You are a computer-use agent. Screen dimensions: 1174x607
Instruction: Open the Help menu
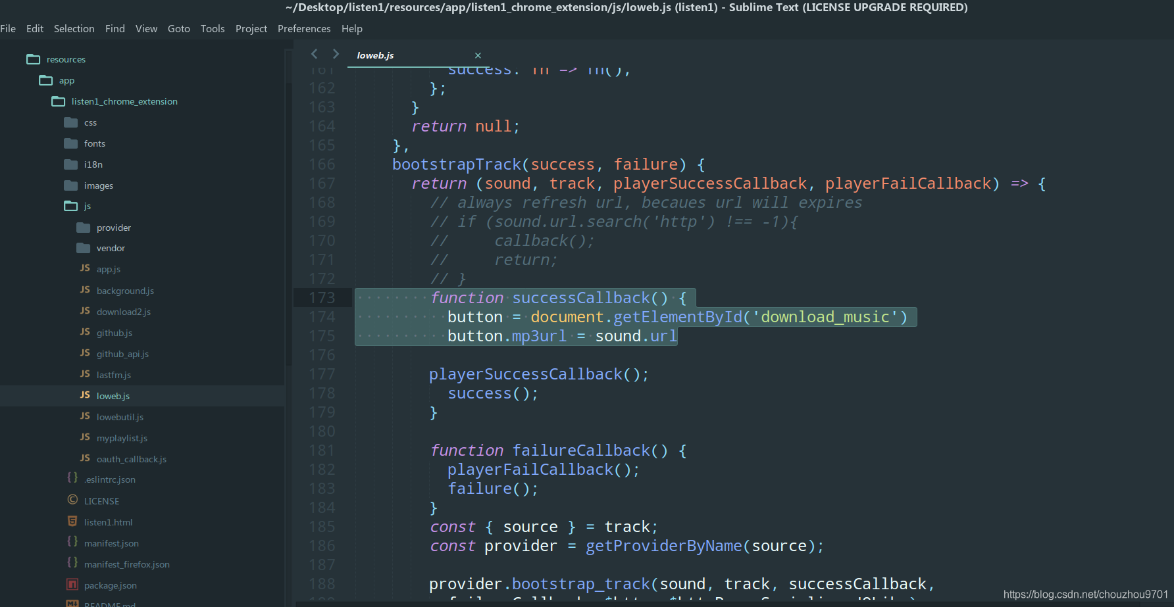pyautogui.click(x=352, y=29)
